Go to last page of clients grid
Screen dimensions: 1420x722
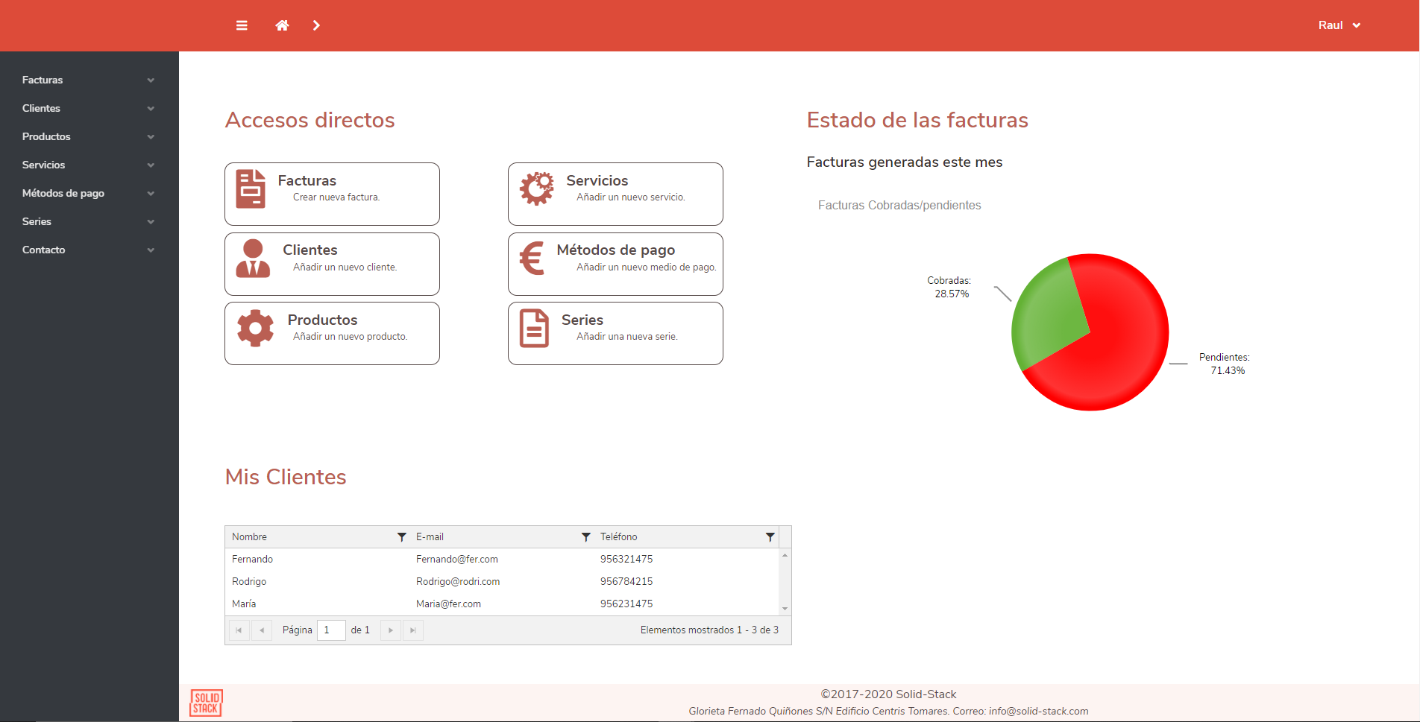pyautogui.click(x=413, y=630)
